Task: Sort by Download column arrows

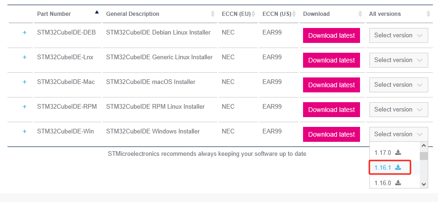Action: [360, 14]
